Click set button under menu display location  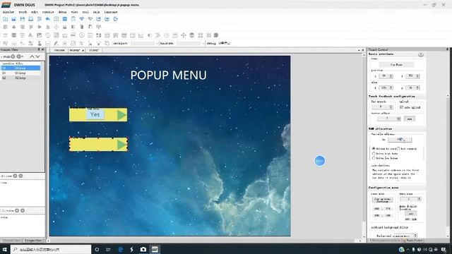pyautogui.click(x=411, y=214)
